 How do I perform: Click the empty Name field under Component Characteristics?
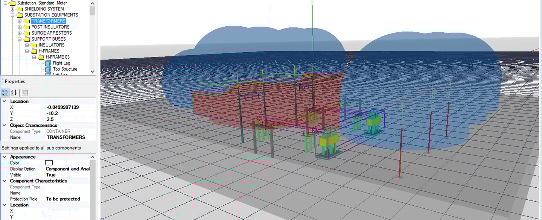pos(67,193)
